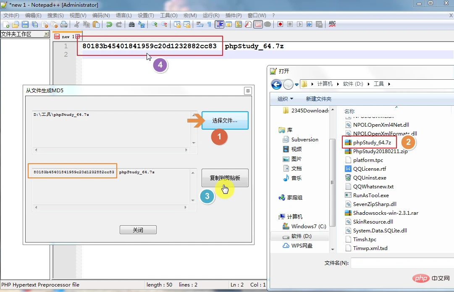
Task: Click the 文件名(N) input field
Action: click(x=402, y=263)
